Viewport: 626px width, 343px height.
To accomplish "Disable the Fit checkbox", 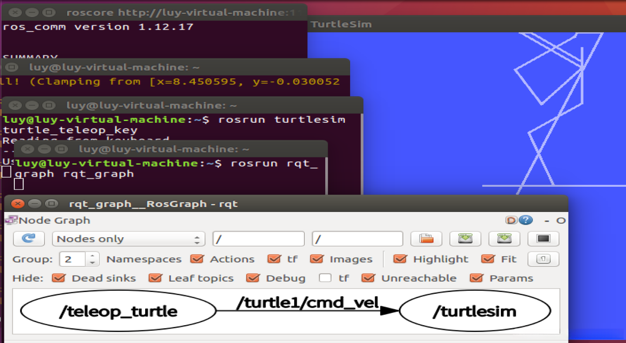I will click(x=488, y=259).
